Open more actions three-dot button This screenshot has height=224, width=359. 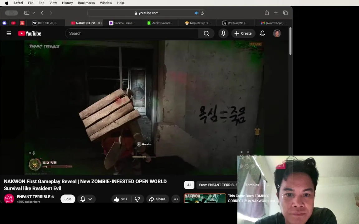176,199
